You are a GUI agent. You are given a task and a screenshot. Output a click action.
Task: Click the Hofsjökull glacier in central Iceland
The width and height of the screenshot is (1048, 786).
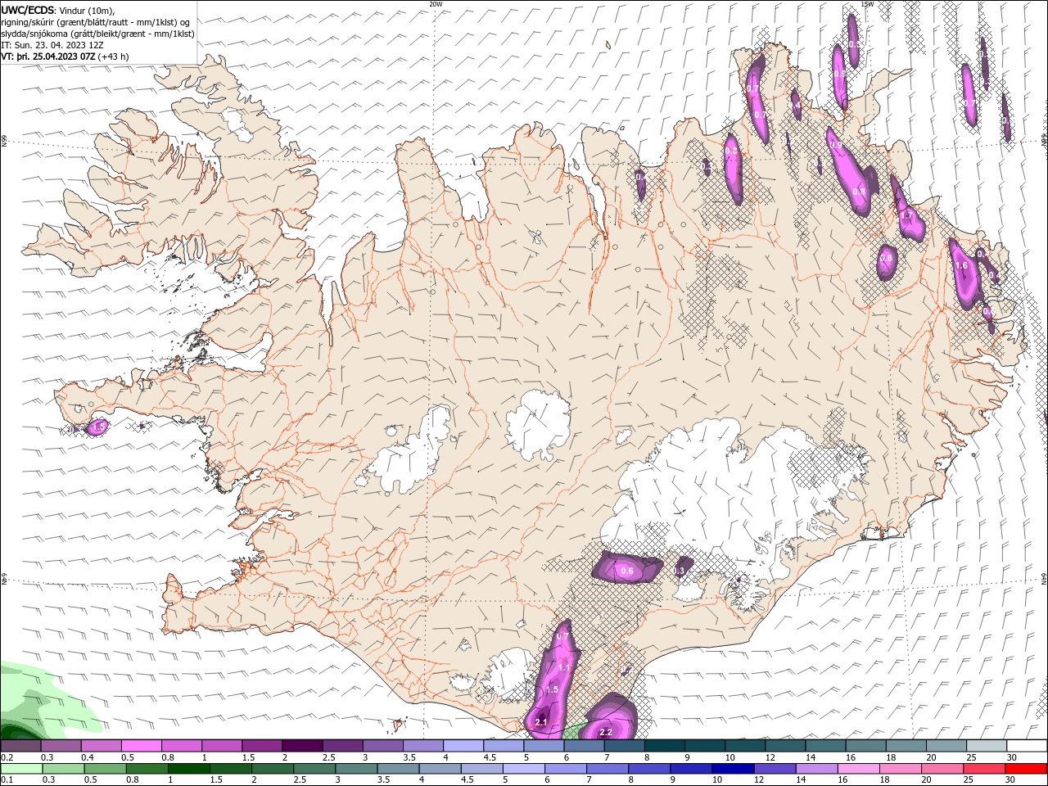pyautogui.click(x=538, y=423)
